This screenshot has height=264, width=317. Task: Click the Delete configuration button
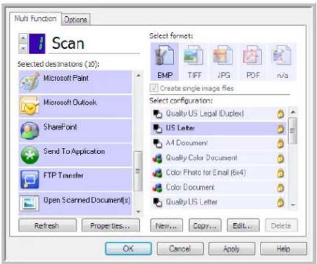[x=281, y=225]
